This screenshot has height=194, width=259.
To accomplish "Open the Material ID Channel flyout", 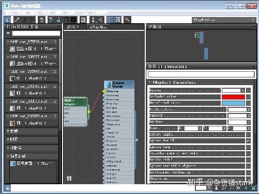I will [83, 20].
